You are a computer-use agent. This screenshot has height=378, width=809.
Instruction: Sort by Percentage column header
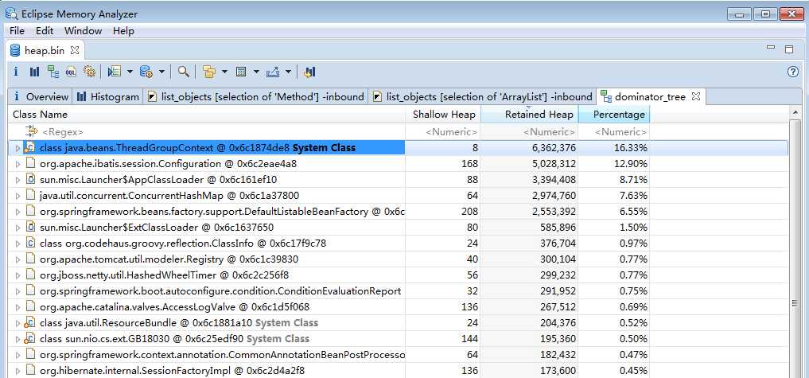pos(613,114)
